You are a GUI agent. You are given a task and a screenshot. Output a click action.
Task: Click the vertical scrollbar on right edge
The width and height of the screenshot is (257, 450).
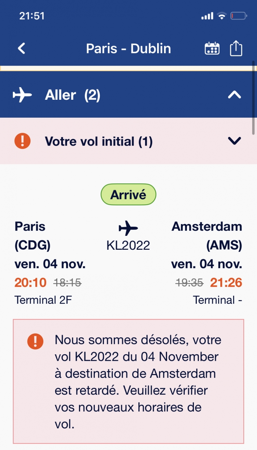253,97
